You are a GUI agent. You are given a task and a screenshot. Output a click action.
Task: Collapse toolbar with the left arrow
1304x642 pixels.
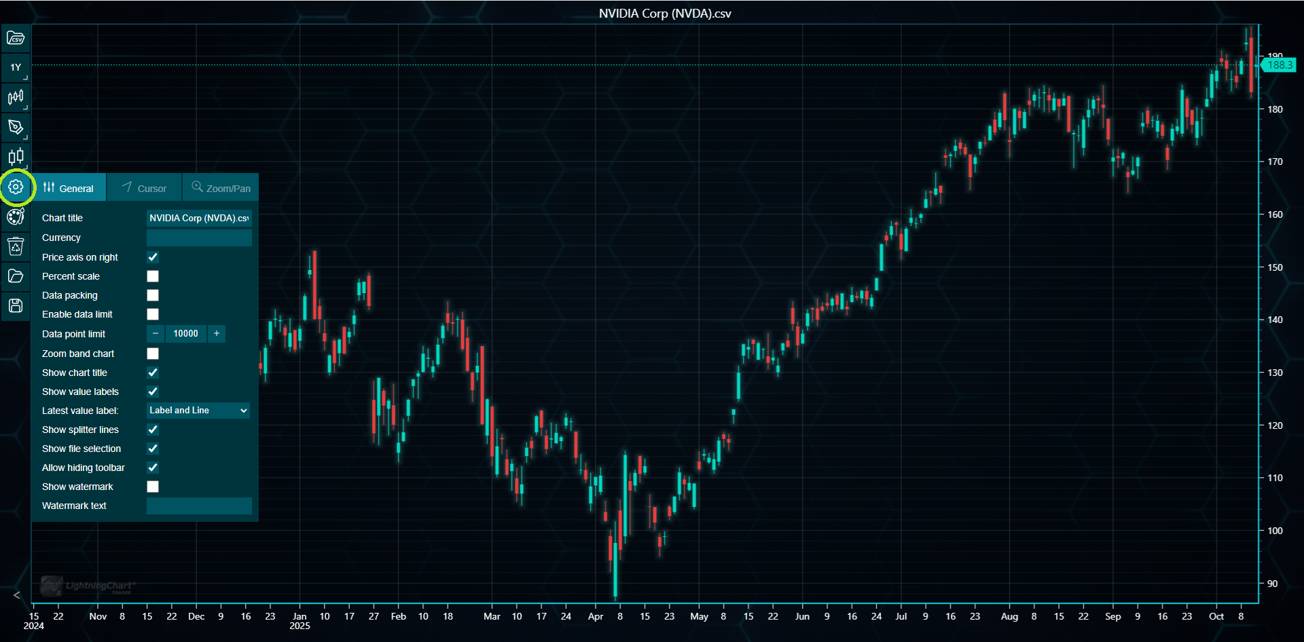16,595
